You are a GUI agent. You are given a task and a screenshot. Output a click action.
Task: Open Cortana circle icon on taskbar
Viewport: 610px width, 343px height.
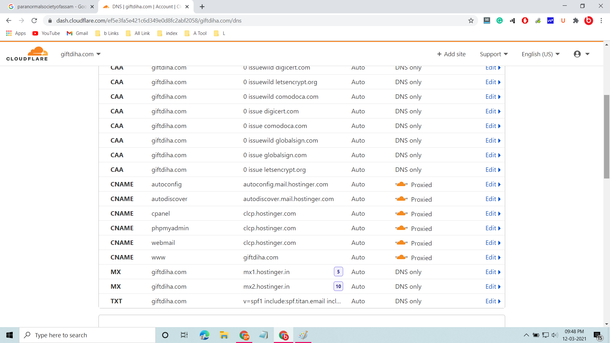(x=165, y=335)
